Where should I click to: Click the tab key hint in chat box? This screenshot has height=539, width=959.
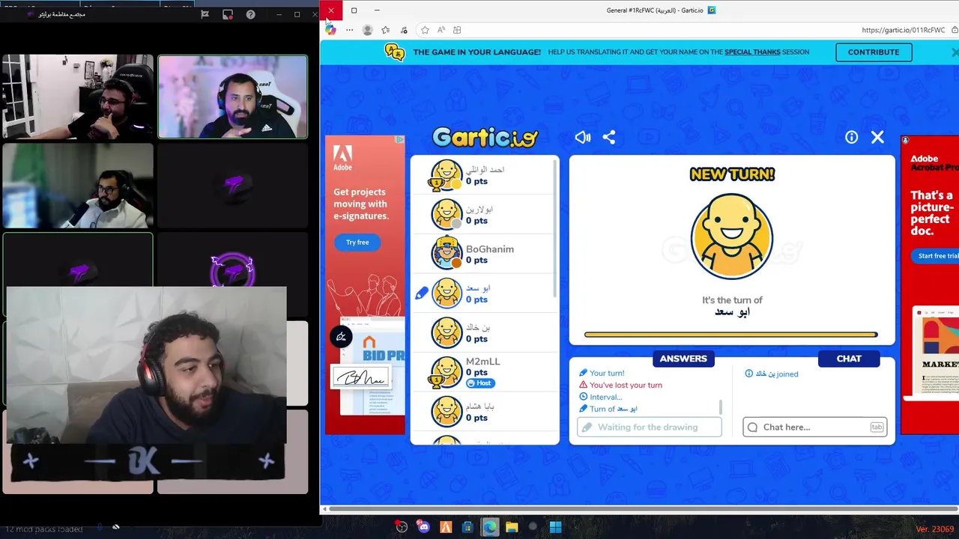pos(876,427)
